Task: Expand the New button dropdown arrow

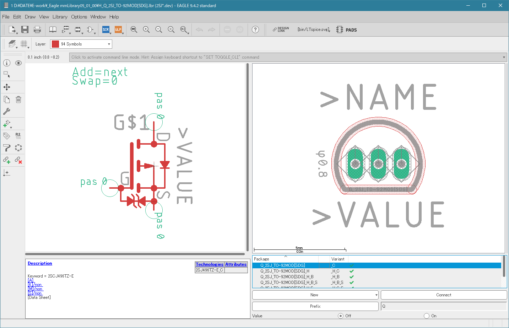Action: (x=376, y=295)
